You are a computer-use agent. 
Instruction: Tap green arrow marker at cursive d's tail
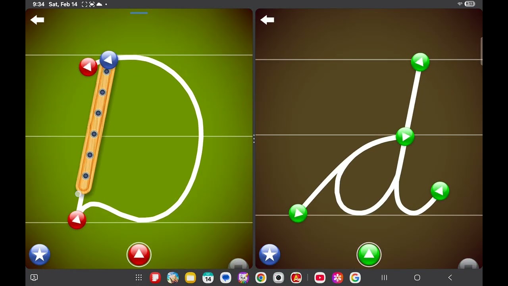(440, 191)
